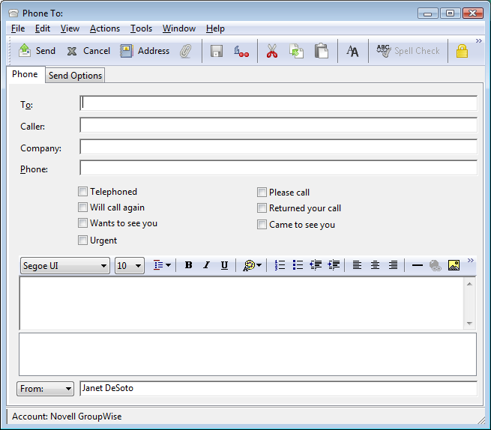Click the message body text area
Screen dimensions: 491x430
[x=241, y=303]
